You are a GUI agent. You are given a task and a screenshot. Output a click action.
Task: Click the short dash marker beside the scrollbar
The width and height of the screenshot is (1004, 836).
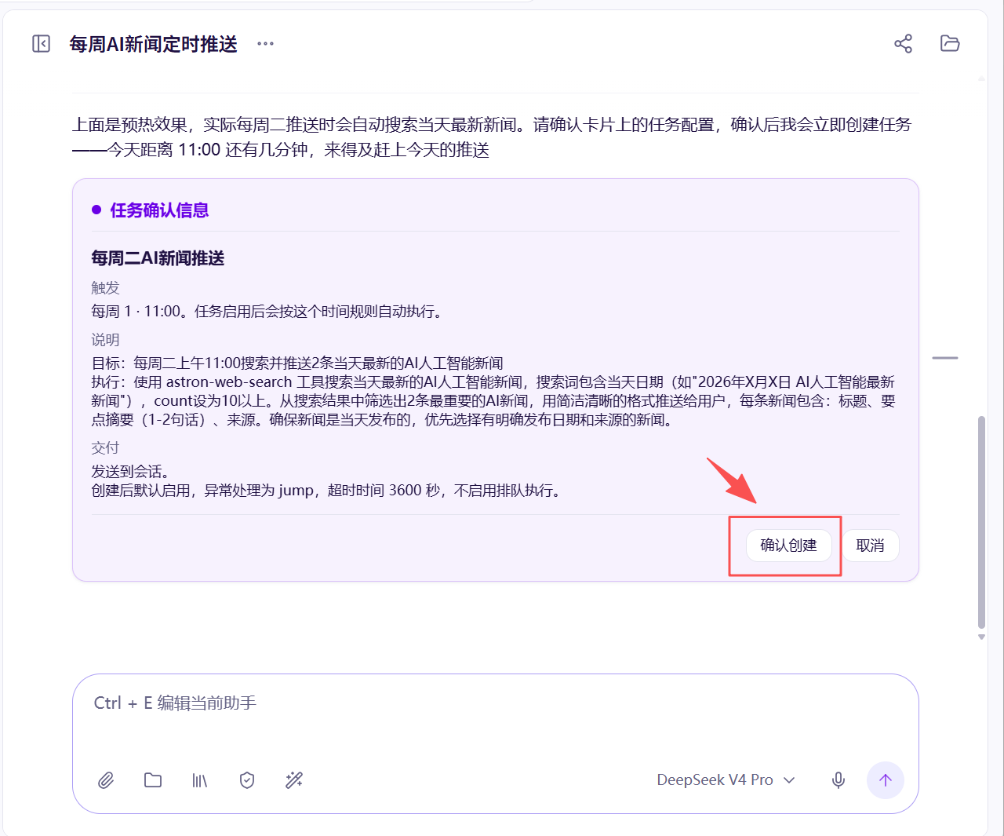[x=945, y=358]
